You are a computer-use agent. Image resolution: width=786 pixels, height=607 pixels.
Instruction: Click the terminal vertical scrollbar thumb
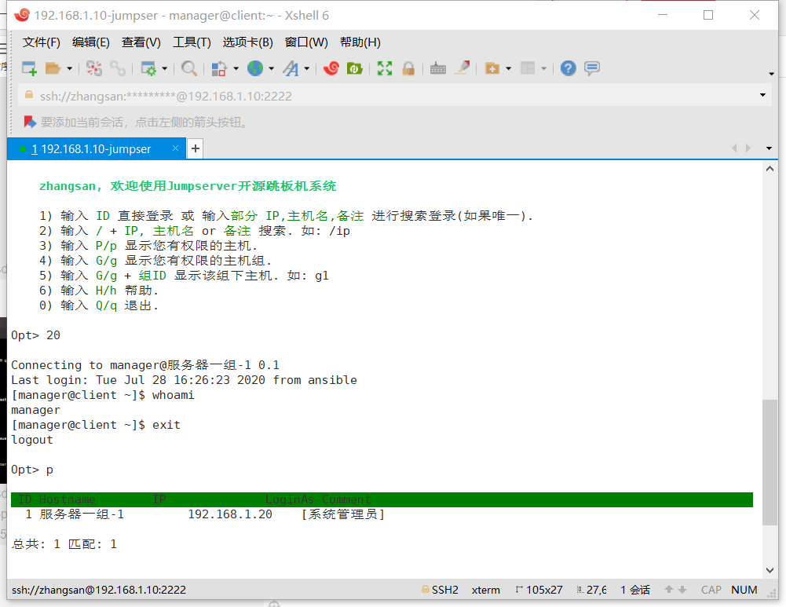click(x=770, y=462)
